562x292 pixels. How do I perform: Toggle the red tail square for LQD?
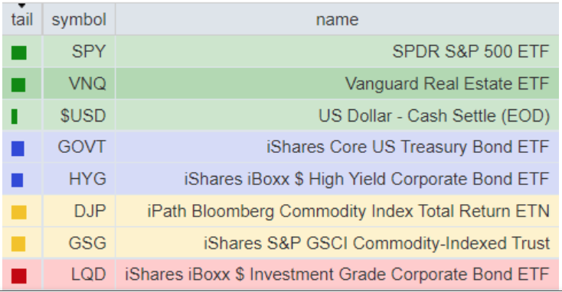(18, 275)
